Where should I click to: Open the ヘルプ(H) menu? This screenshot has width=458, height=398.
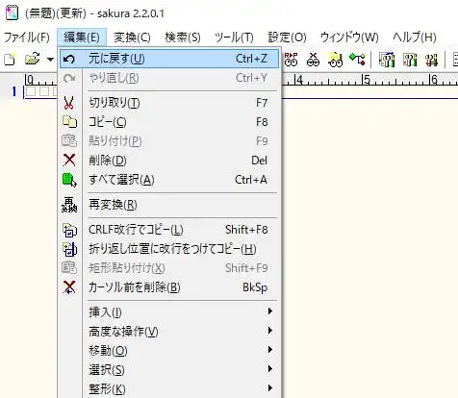pos(415,37)
